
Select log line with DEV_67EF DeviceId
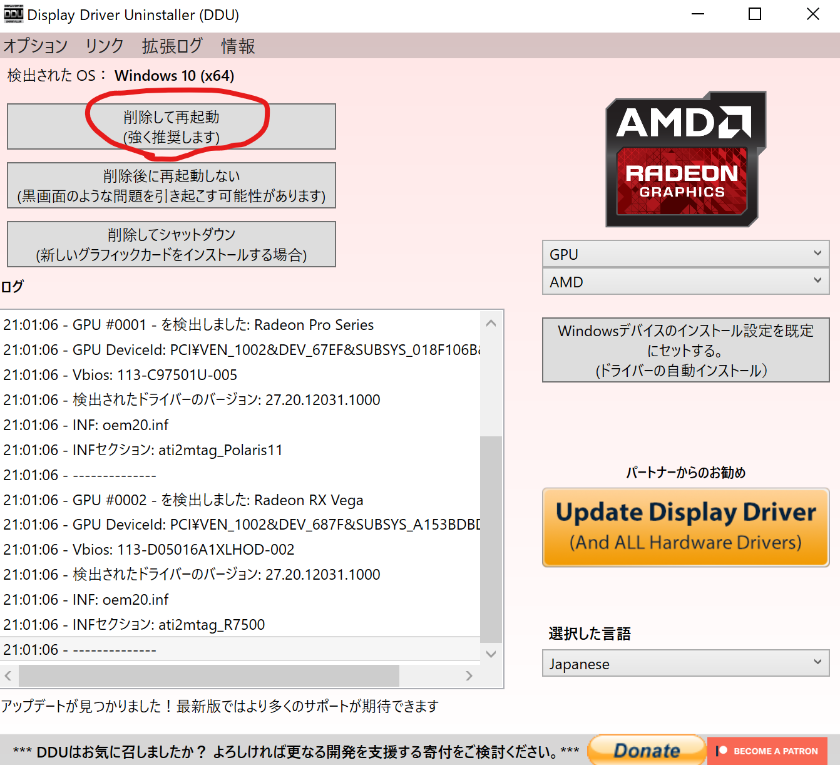[240, 350]
